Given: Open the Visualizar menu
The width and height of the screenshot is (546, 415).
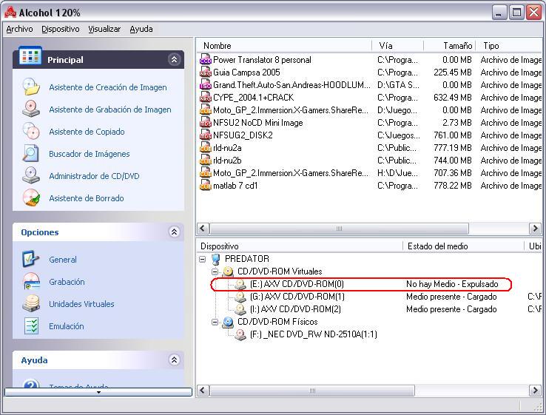Looking at the screenshot, I should click(x=104, y=29).
